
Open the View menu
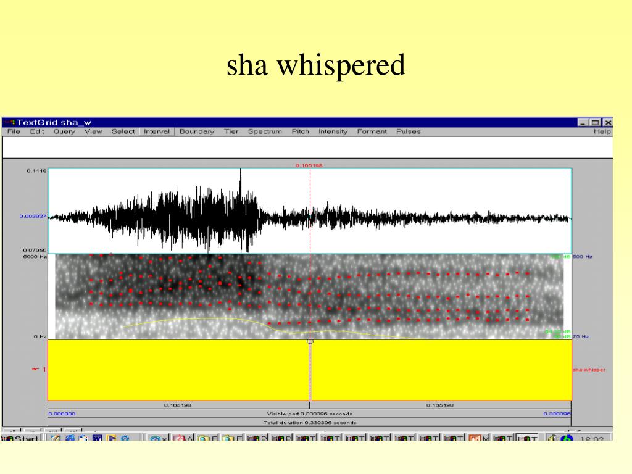(x=93, y=131)
